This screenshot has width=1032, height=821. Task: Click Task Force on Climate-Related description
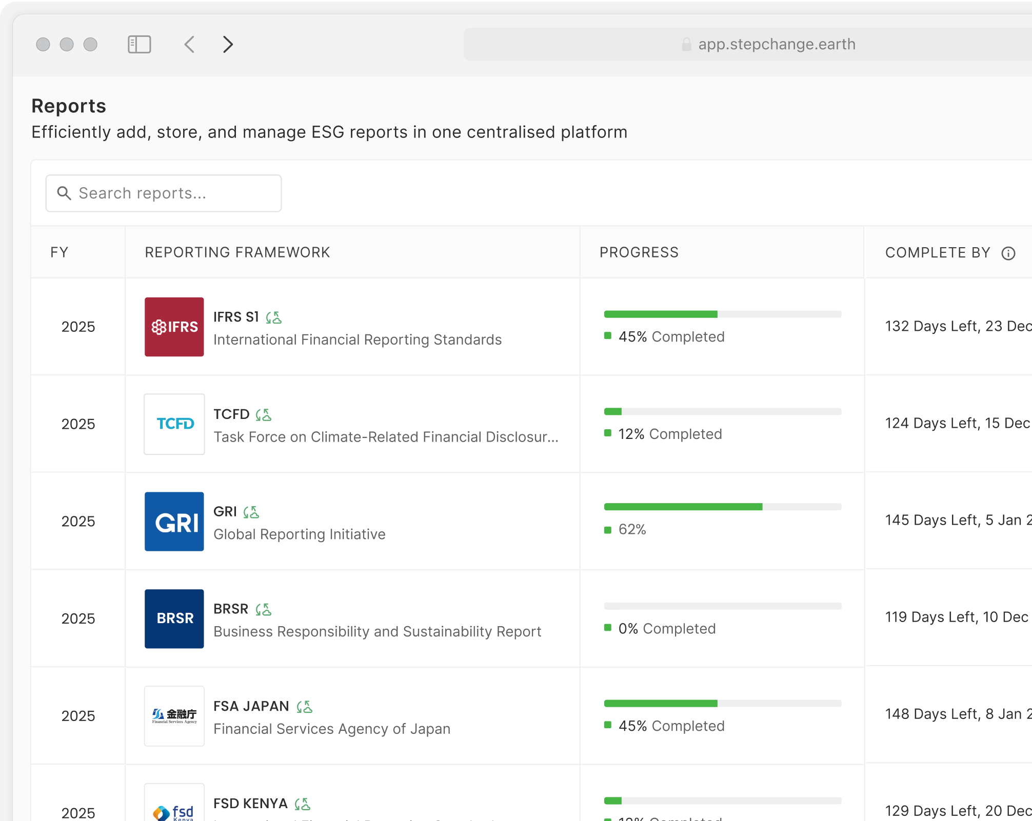point(386,437)
